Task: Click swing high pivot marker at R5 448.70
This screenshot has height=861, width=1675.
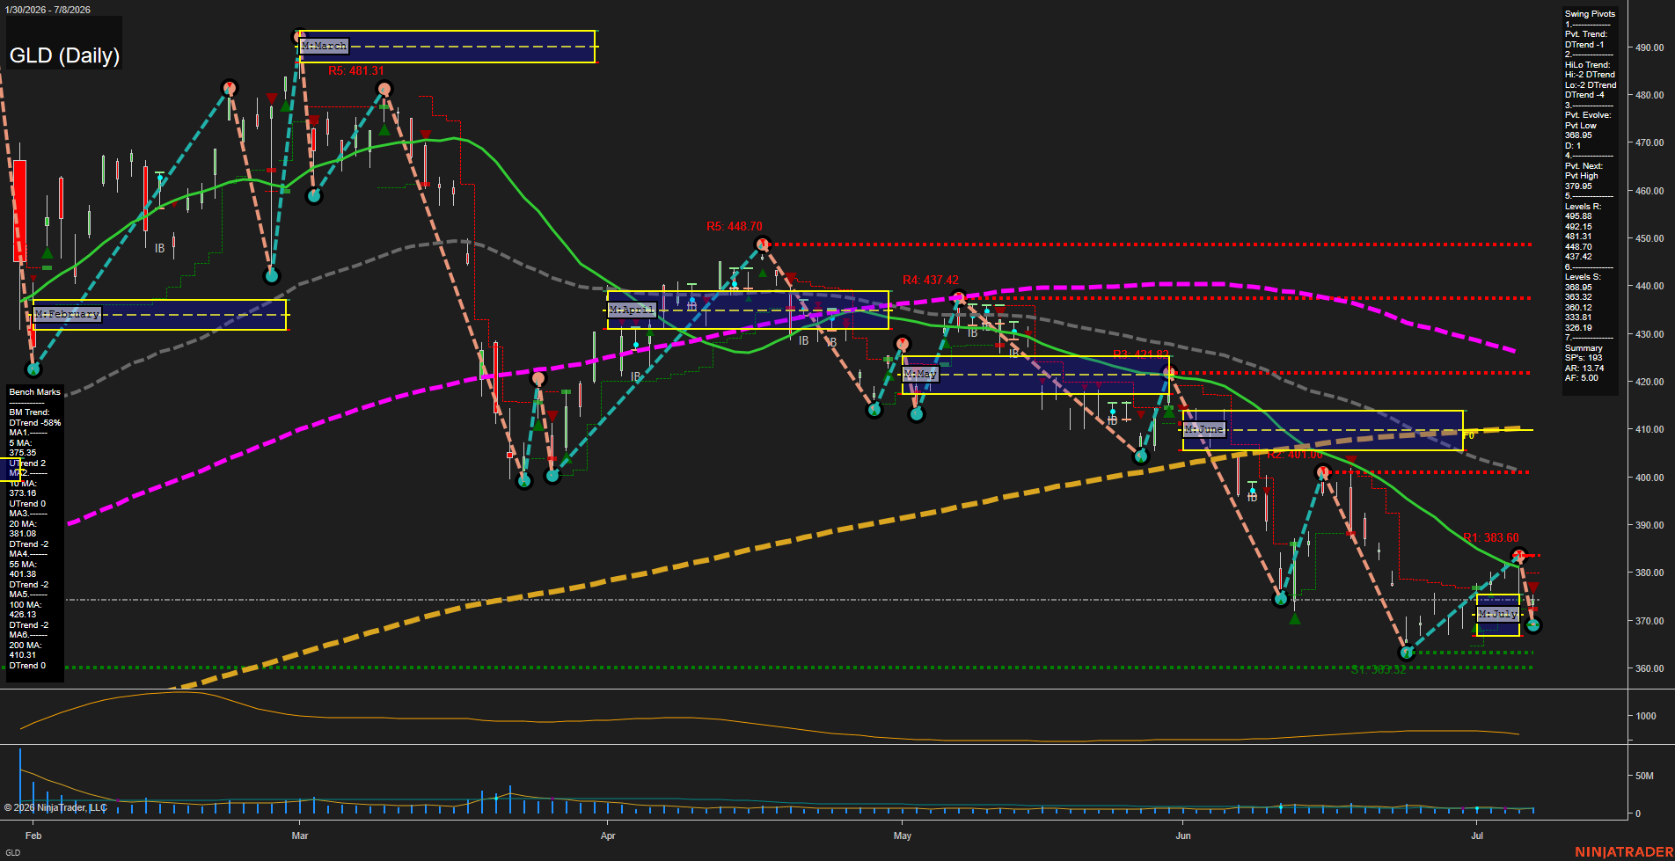Action: tap(762, 244)
